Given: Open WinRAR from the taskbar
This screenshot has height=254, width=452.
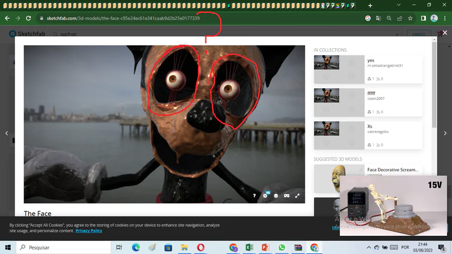Looking at the screenshot, I should pyautogui.click(x=298, y=247).
